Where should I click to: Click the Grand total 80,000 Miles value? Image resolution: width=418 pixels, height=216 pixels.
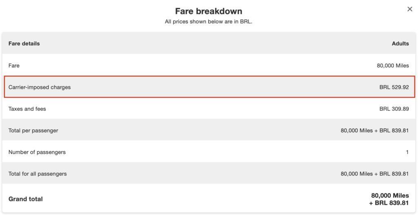(390, 196)
